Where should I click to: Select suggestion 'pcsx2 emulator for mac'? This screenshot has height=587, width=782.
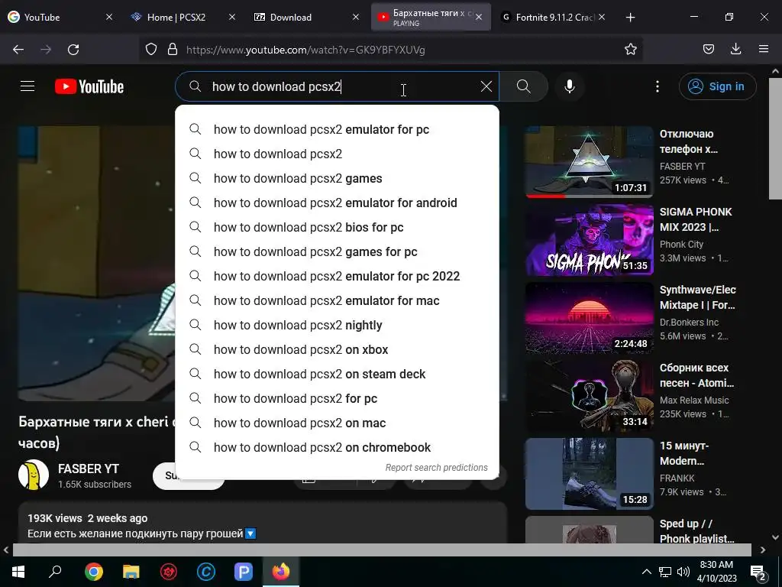coord(337,300)
